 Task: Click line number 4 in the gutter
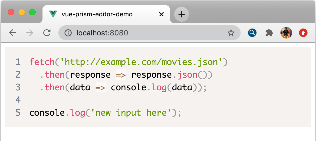[18, 100]
